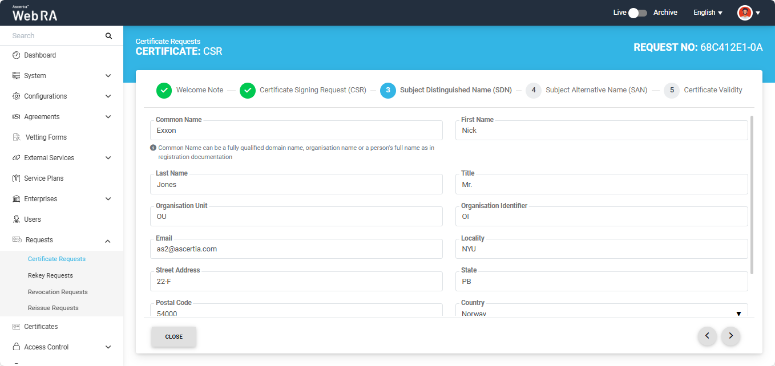Click the Certificates card icon
775x366 pixels.
(16, 327)
